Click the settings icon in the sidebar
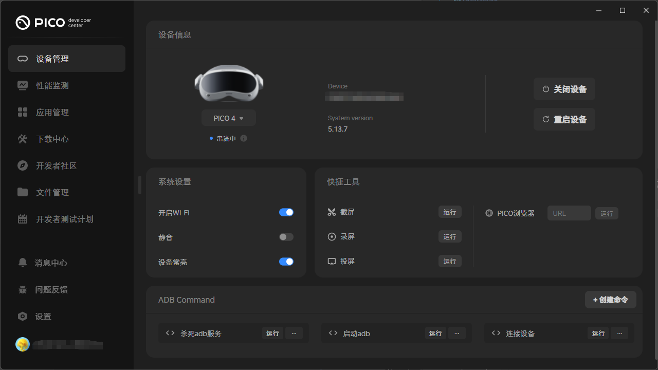658x370 pixels. 23,316
